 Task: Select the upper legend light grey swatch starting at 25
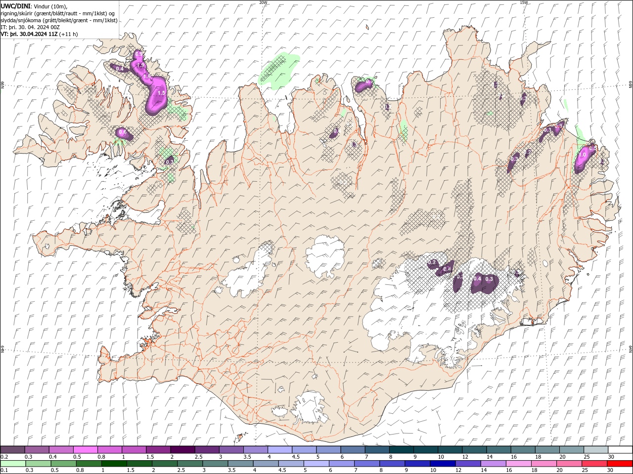point(596,450)
